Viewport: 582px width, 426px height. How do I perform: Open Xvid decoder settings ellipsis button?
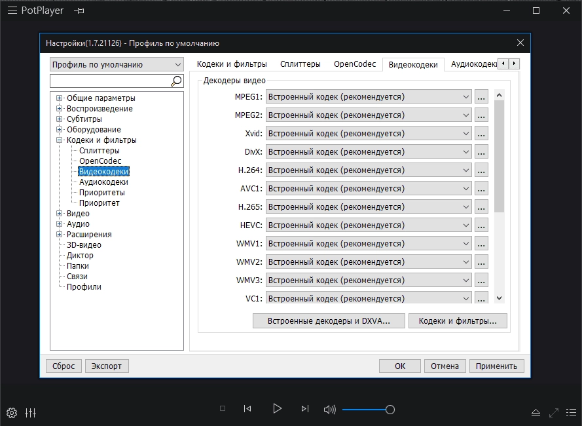point(481,134)
